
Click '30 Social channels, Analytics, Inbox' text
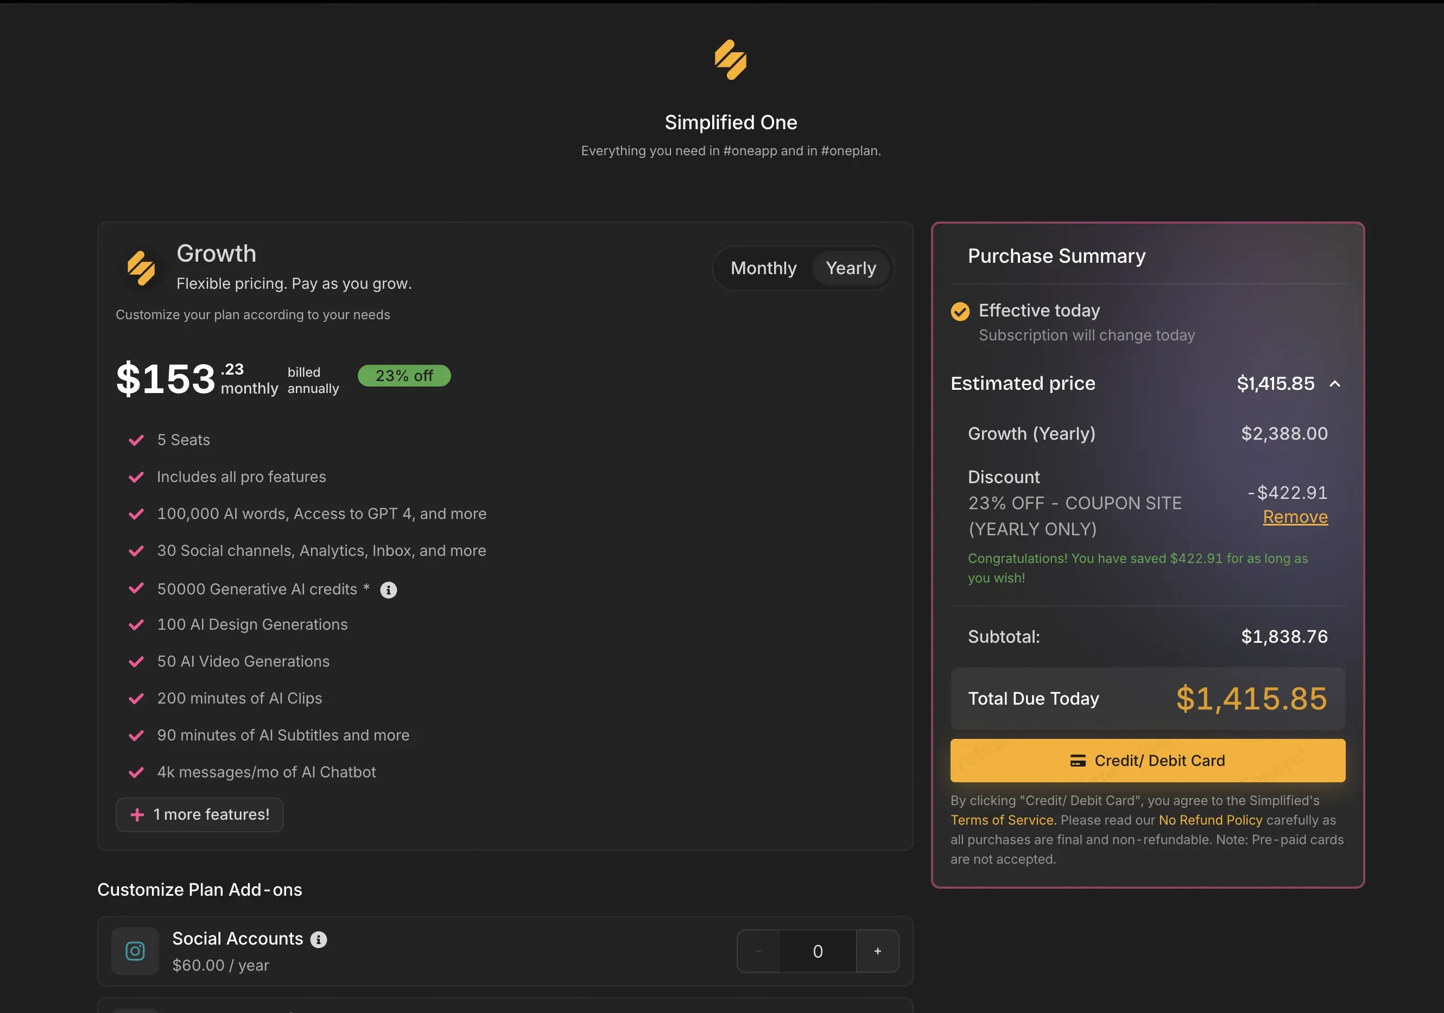[x=321, y=551]
